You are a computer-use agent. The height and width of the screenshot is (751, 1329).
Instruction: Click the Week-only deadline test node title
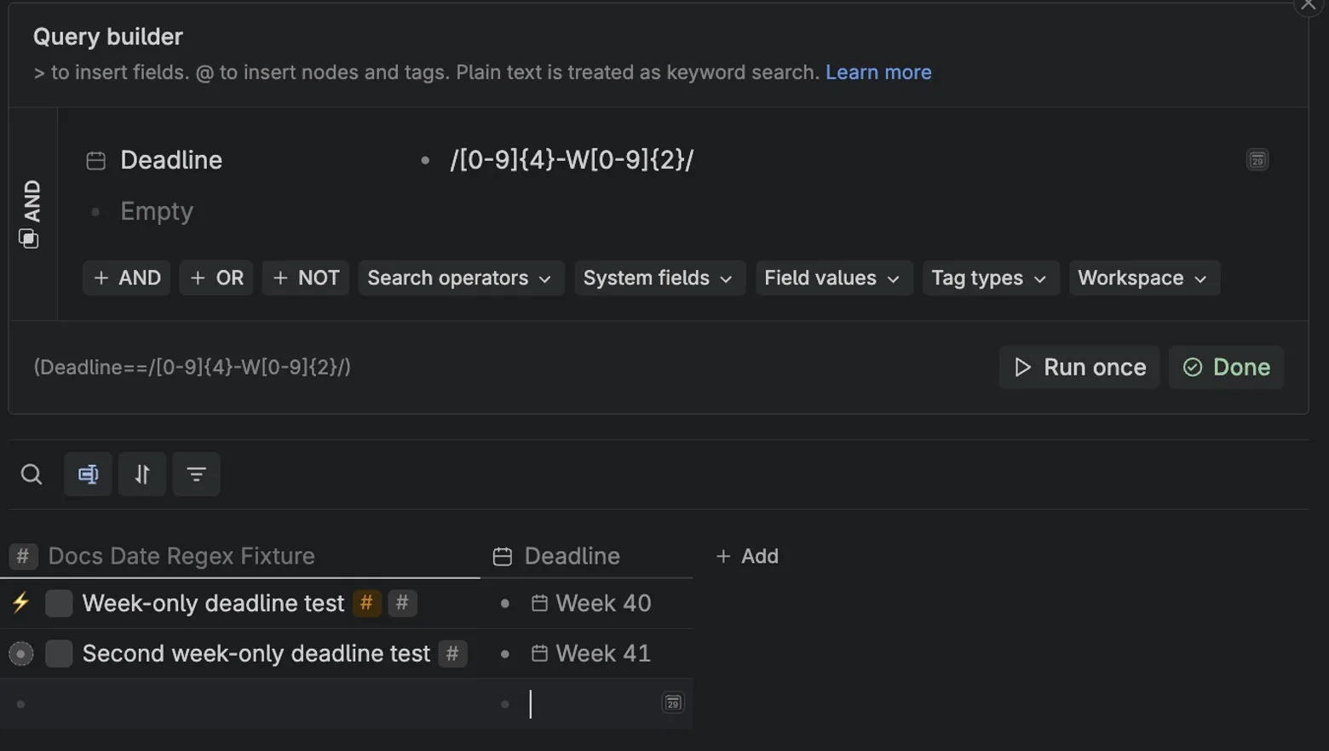[x=213, y=603]
